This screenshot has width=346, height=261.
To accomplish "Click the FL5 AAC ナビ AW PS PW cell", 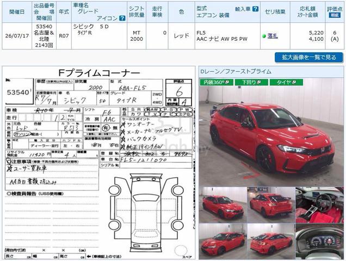I will [227, 36].
